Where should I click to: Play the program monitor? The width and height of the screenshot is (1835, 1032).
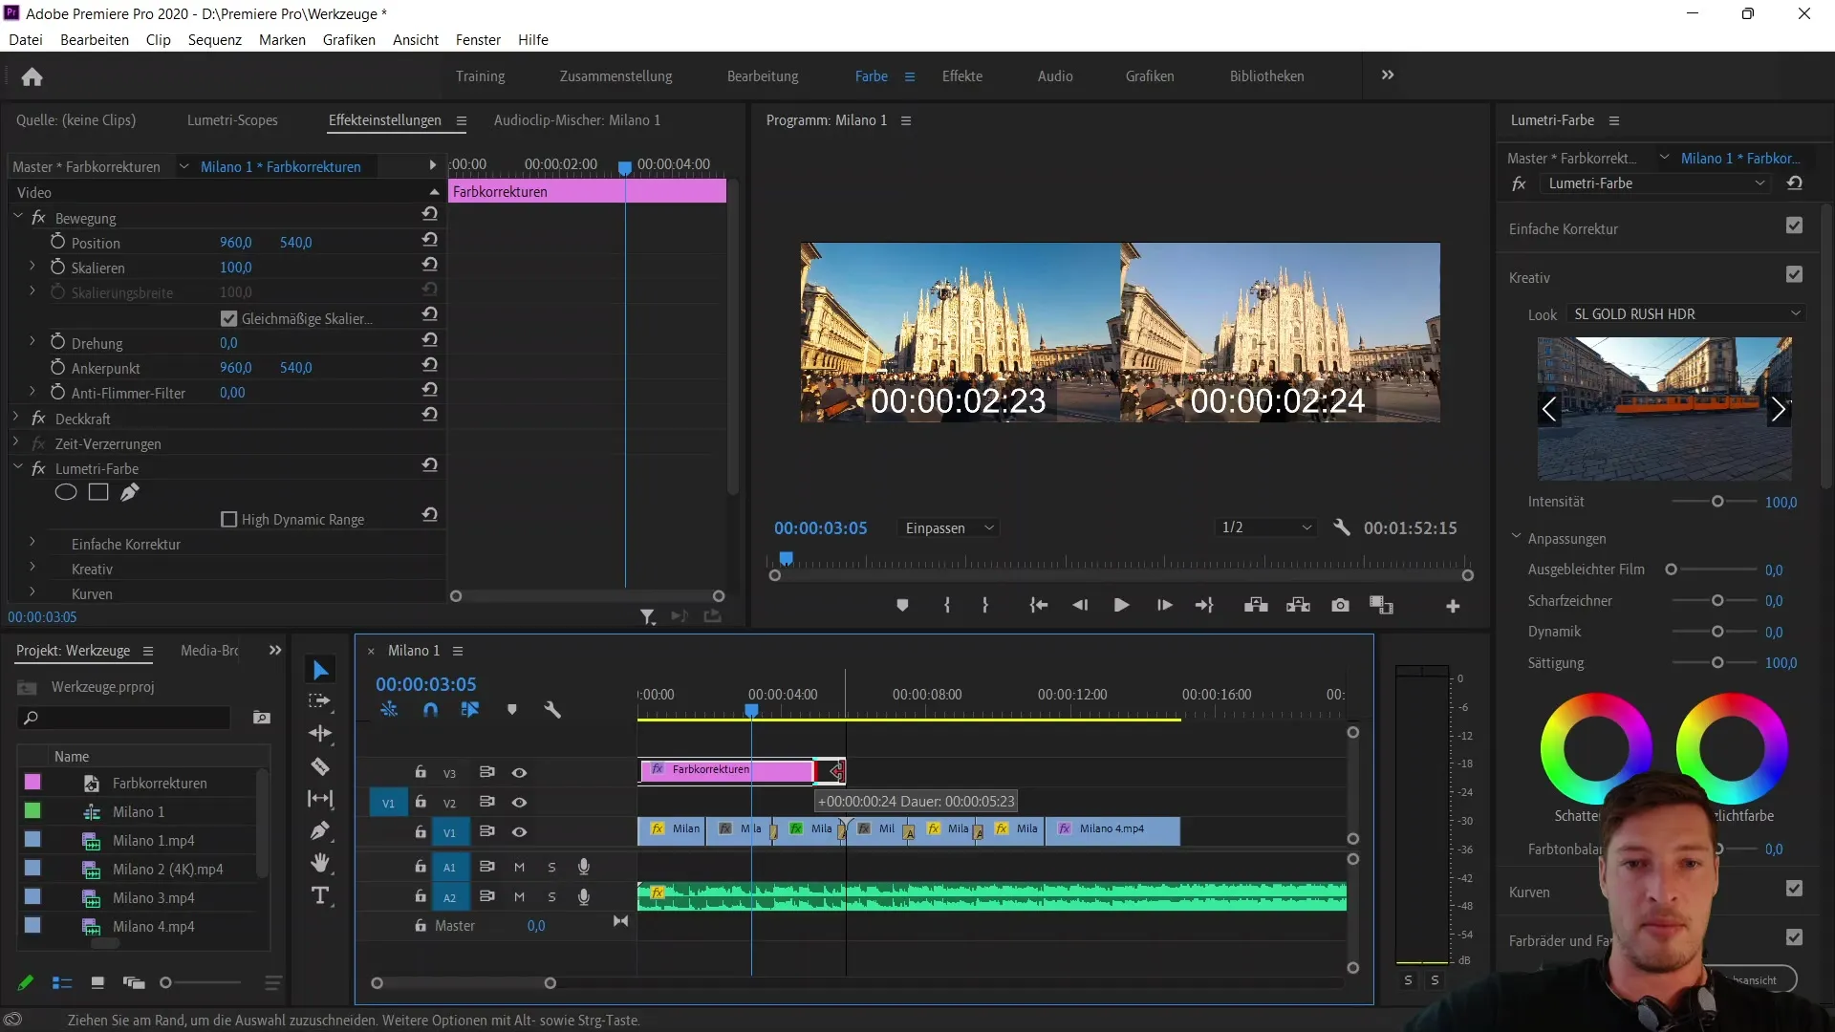point(1121,606)
